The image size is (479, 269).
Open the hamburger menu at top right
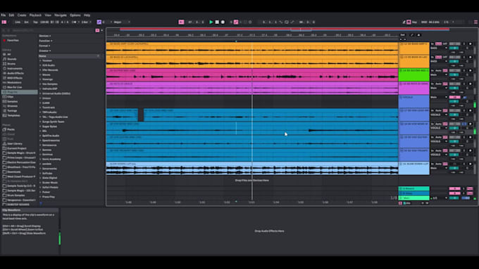pyautogui.click(x=475, y=22)
